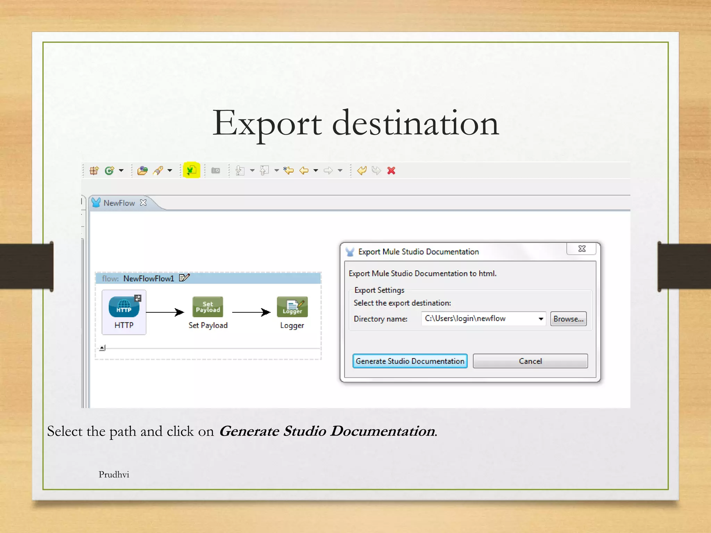This screenshot has height=533, width=711.
Task: Open the Directory name dropdown arrow
Action: click(541, 319)
